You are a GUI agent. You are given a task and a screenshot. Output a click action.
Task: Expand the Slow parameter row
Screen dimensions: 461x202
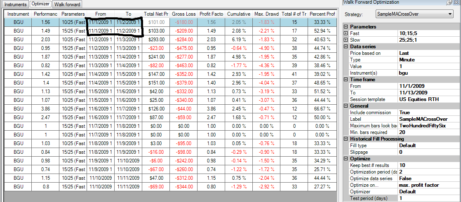346,40
